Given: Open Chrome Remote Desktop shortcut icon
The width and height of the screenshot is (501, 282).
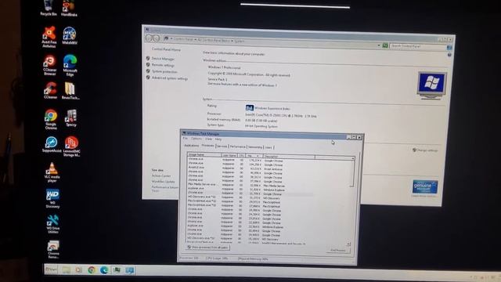Looking at the screenshot, I should pos(53,250).
